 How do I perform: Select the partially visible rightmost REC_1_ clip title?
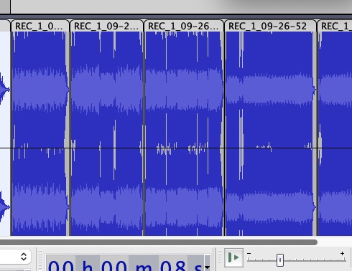[x=335, y=26]
